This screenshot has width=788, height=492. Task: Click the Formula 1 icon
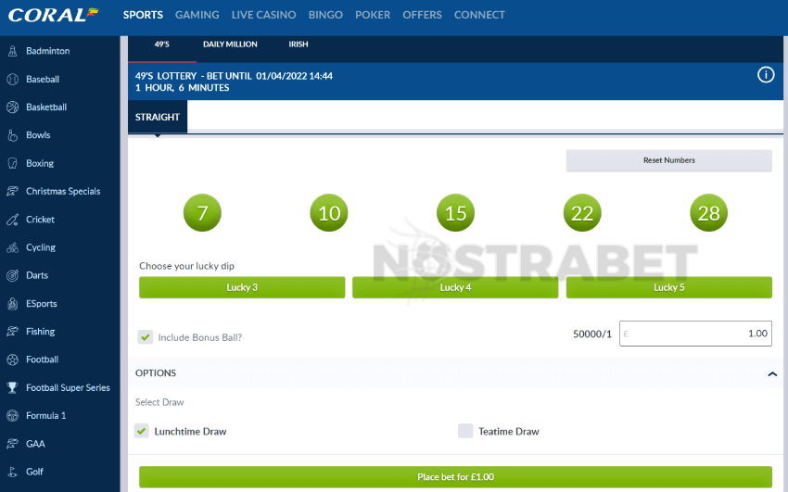click(13, 416)
